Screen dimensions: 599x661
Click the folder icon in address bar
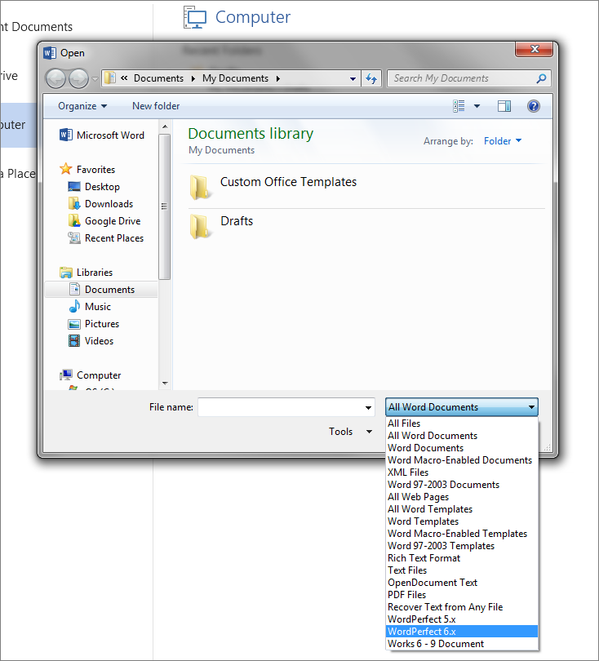tap(110, 78)
